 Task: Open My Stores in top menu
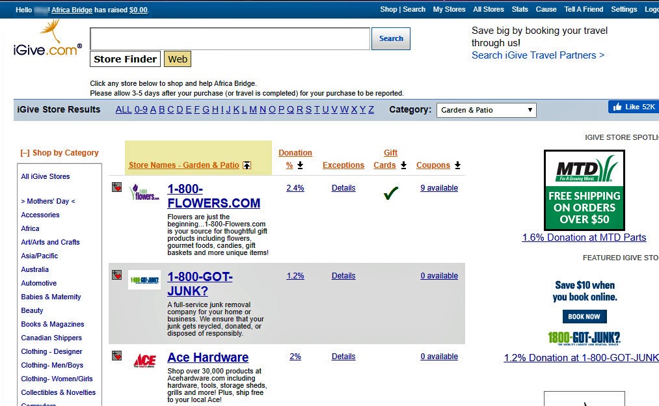pyautogui.click(x=449, y=9)
